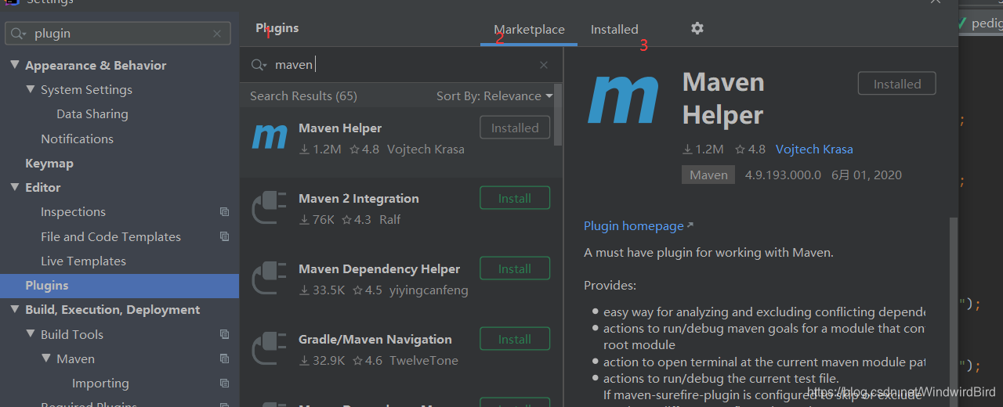Open Keymap settings
Image resolution: width=1003 pixels, height=407 pixels.
pos(49,163)
